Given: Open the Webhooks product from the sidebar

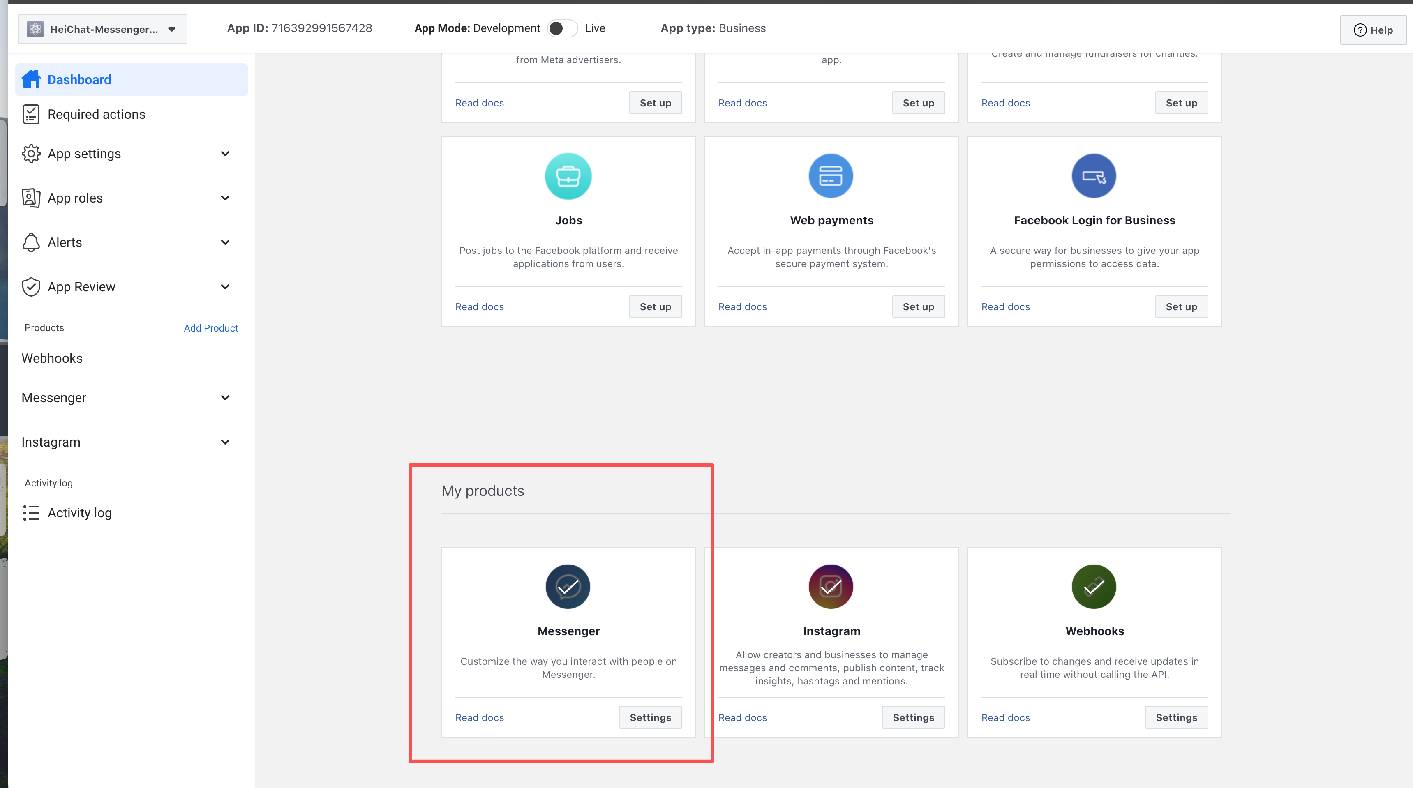Looking at the screenshot, I should 52,357.
